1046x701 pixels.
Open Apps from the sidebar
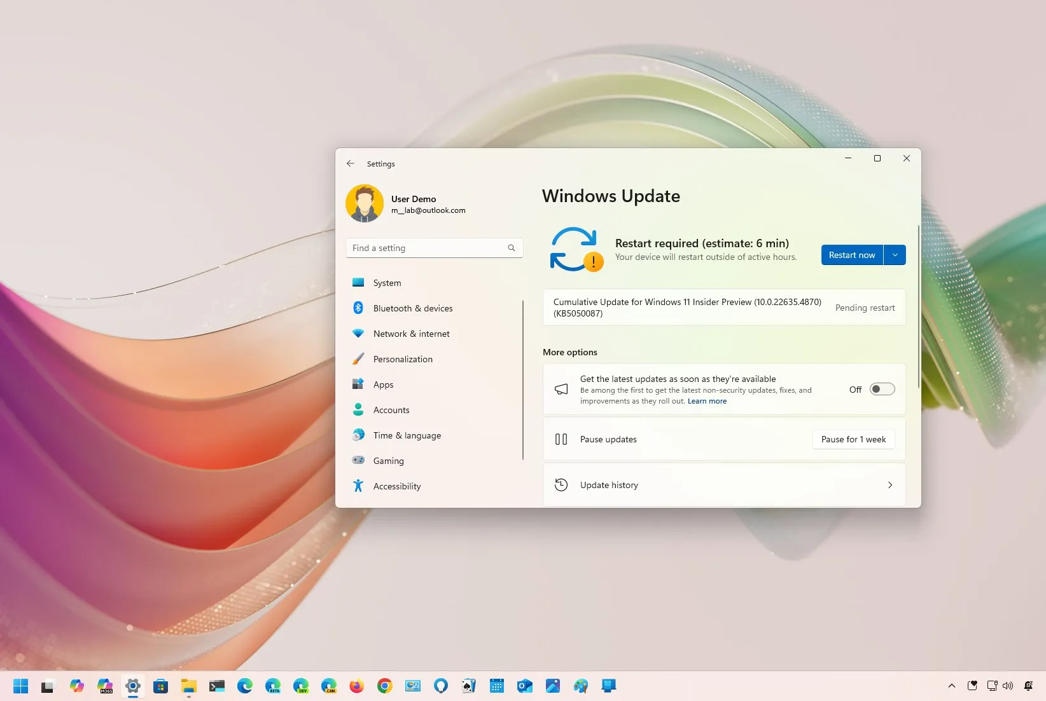(x=383, y=384)
